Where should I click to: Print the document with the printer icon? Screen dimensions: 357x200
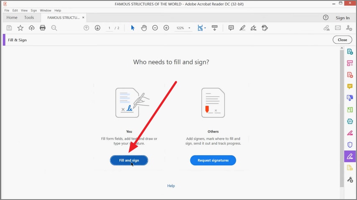point(43,28)
